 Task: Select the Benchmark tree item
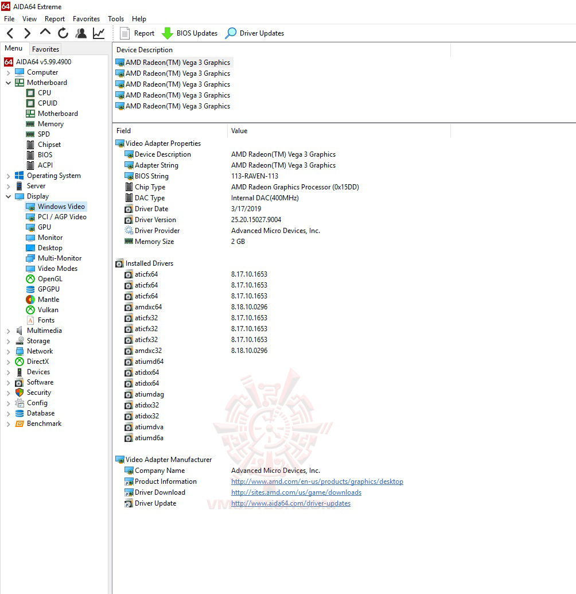tap(44, 424)
